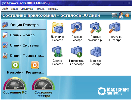The height and width of the screenshot is (100, 132).
Task: Open Настройки green gear icon
Action: point(15,65)
